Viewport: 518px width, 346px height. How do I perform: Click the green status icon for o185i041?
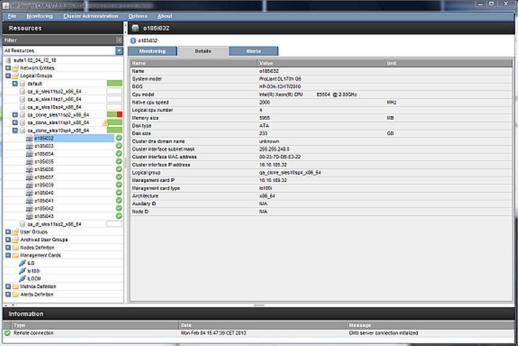[x=119, y=200]
